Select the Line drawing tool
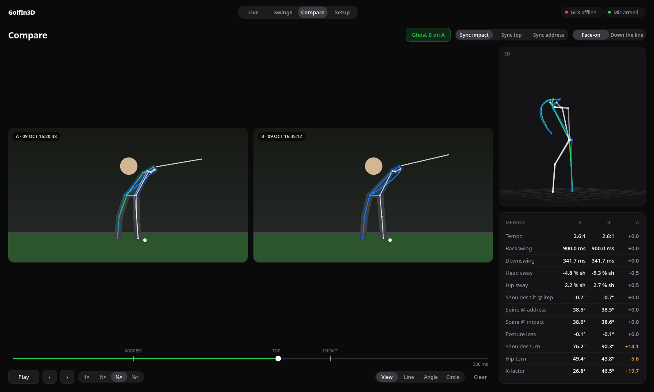Screen dimensions: 654x392 [x=409, y=377]
